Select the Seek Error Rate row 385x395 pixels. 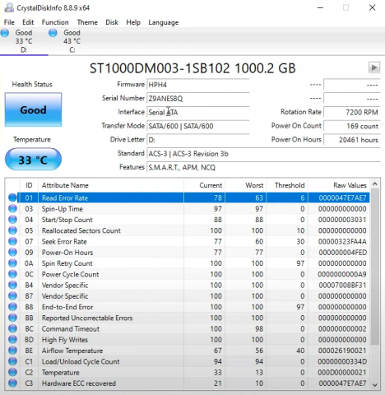188,241
